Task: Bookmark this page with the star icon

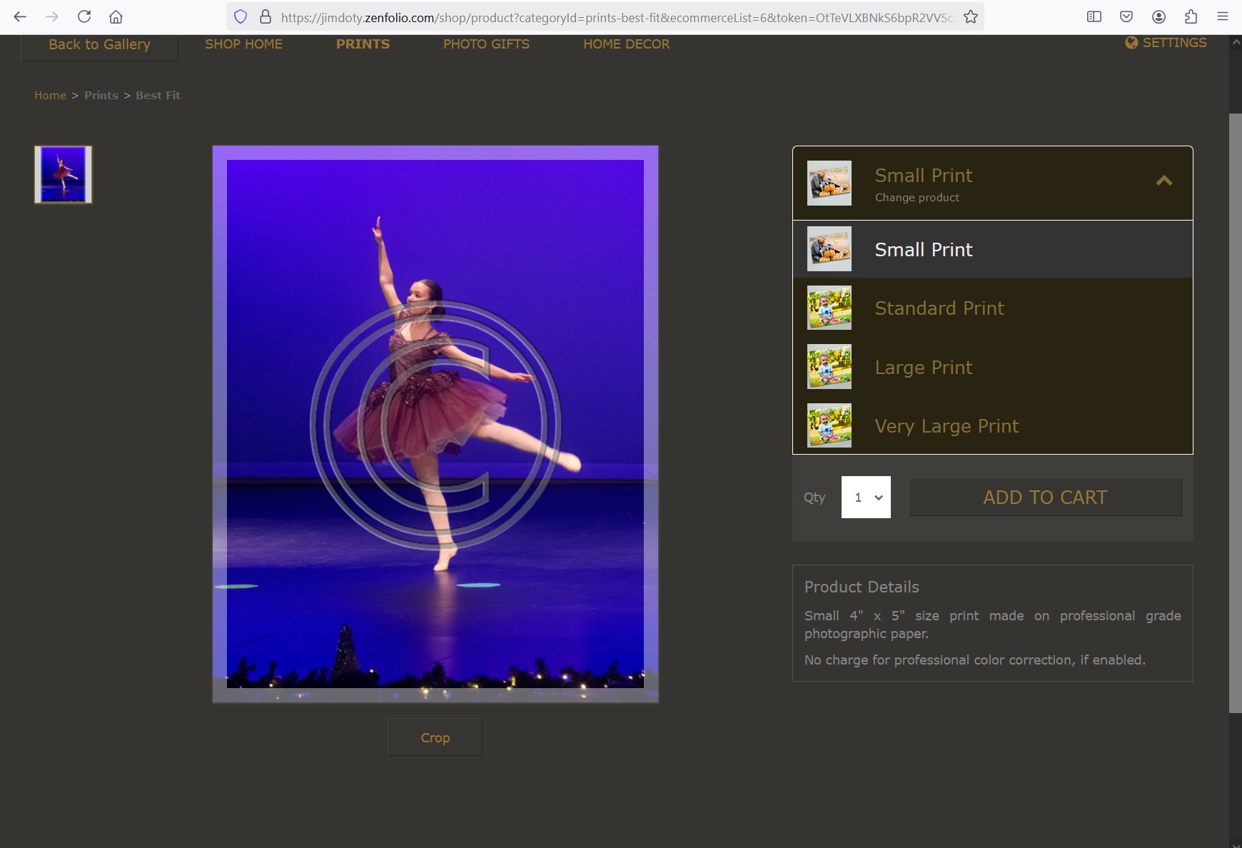Action: 971,16
